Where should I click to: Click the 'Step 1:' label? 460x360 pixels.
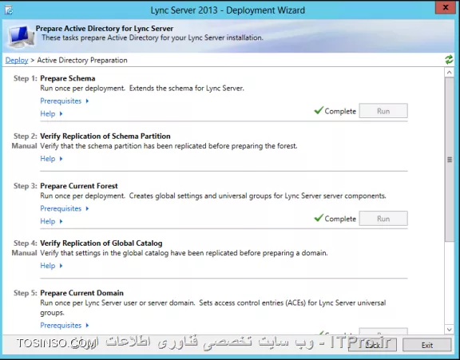[26, 78]
